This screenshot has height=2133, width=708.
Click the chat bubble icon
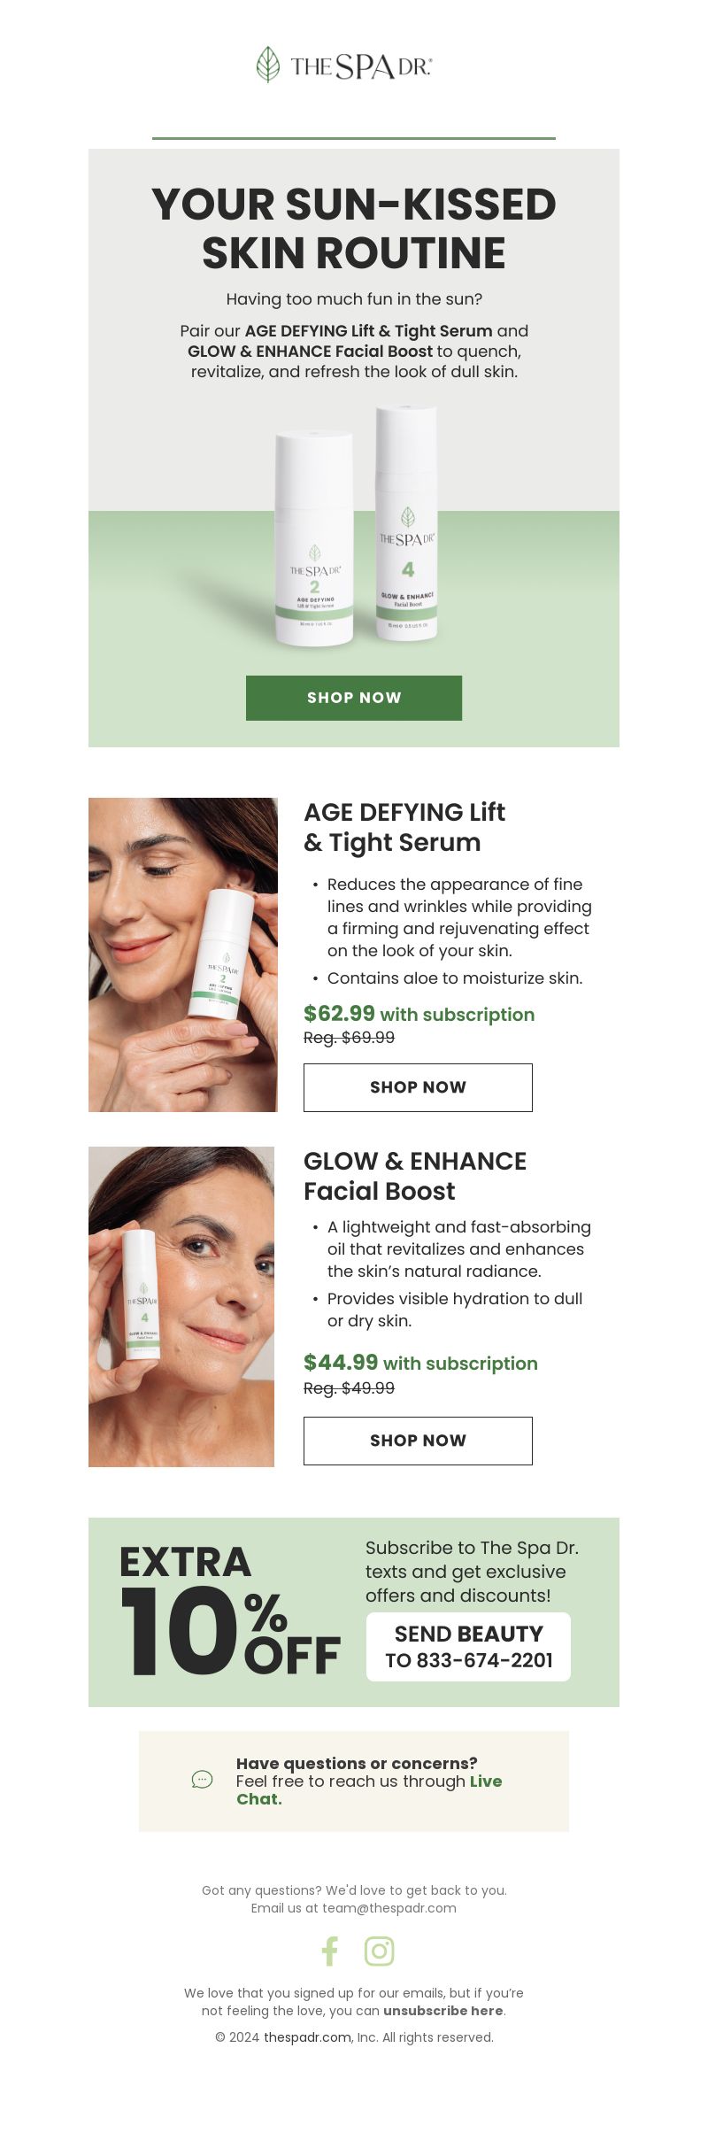coord(202,1779)
